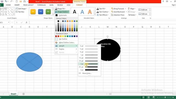Pick the purple standard color swatch
This screenshot has width=176, height=99.
77,36
